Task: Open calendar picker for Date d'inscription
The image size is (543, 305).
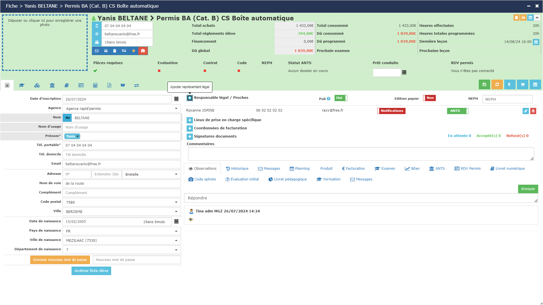Action: point(176,99)
